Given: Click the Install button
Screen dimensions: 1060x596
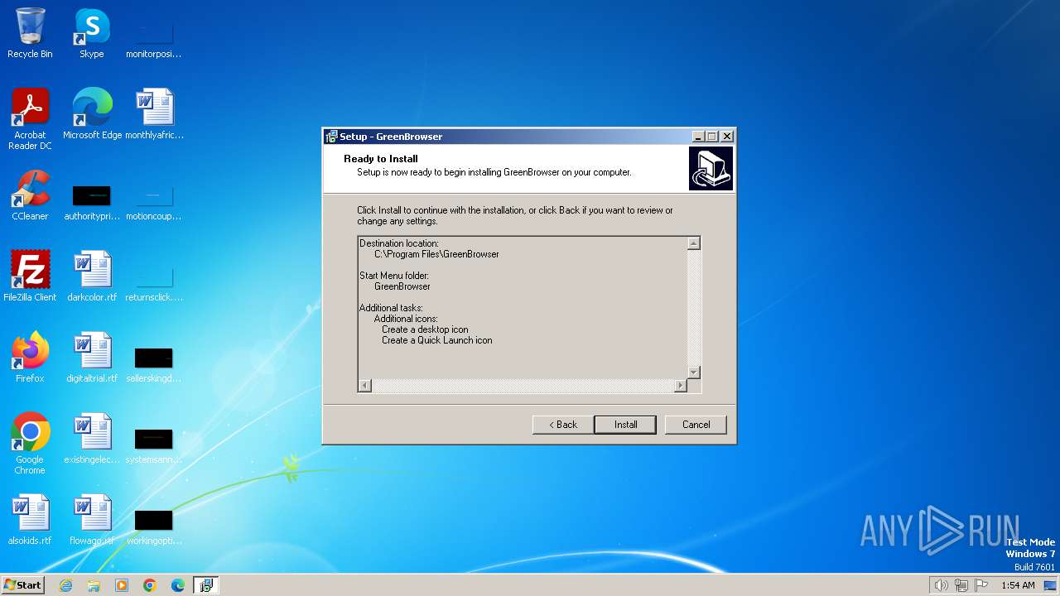Looking at the screenshot, I should (625, 425).
